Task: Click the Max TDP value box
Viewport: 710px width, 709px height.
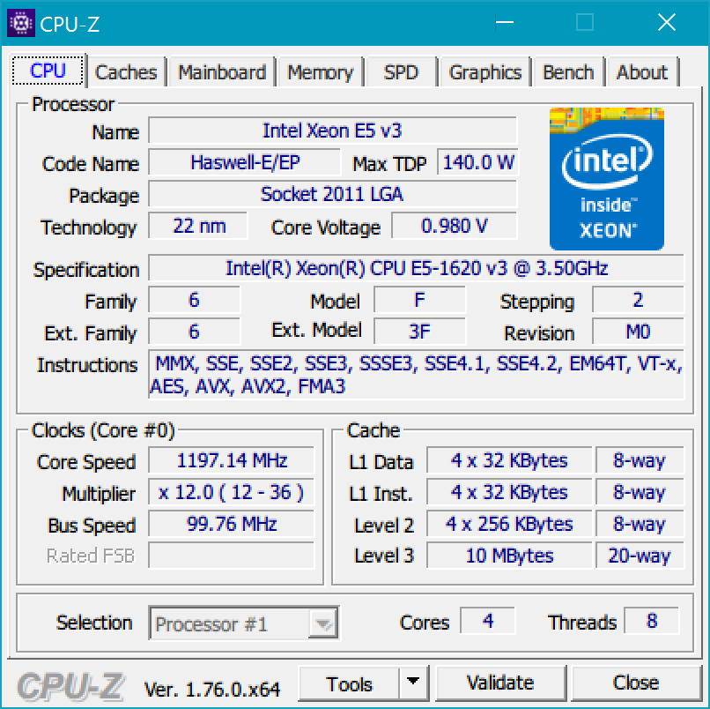Action: 477,161
